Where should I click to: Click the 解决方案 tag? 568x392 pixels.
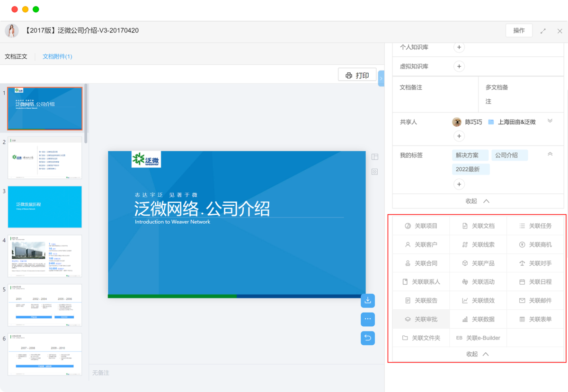click(x=470, y=155)
